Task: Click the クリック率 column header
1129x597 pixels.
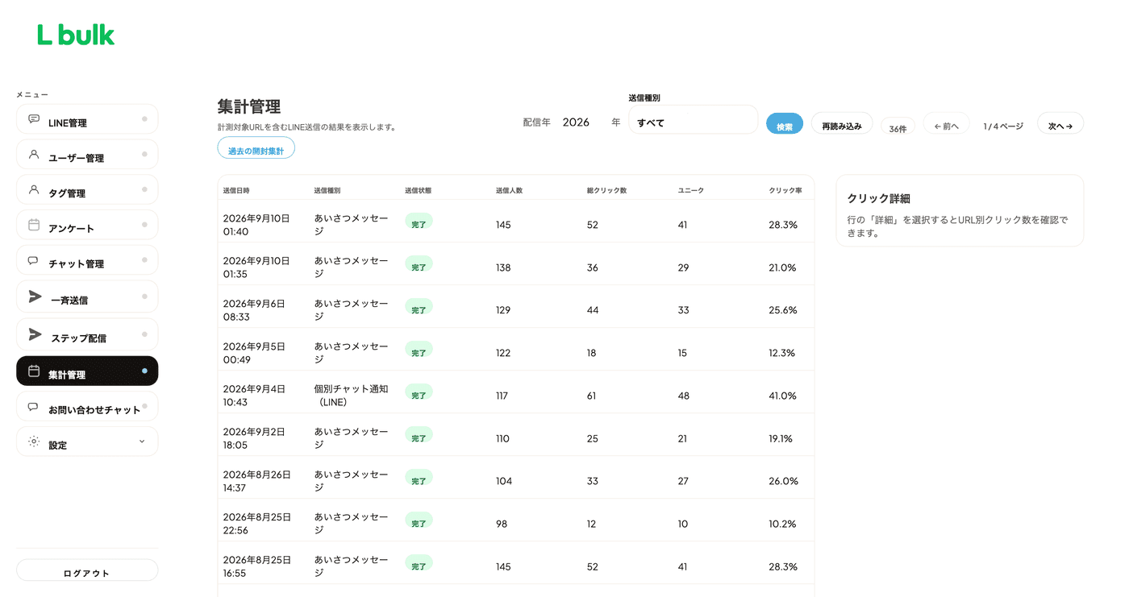Action: pyautogui.click(x=785, y=191)
